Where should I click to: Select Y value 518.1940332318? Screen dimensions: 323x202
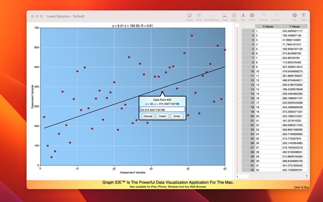294,148
